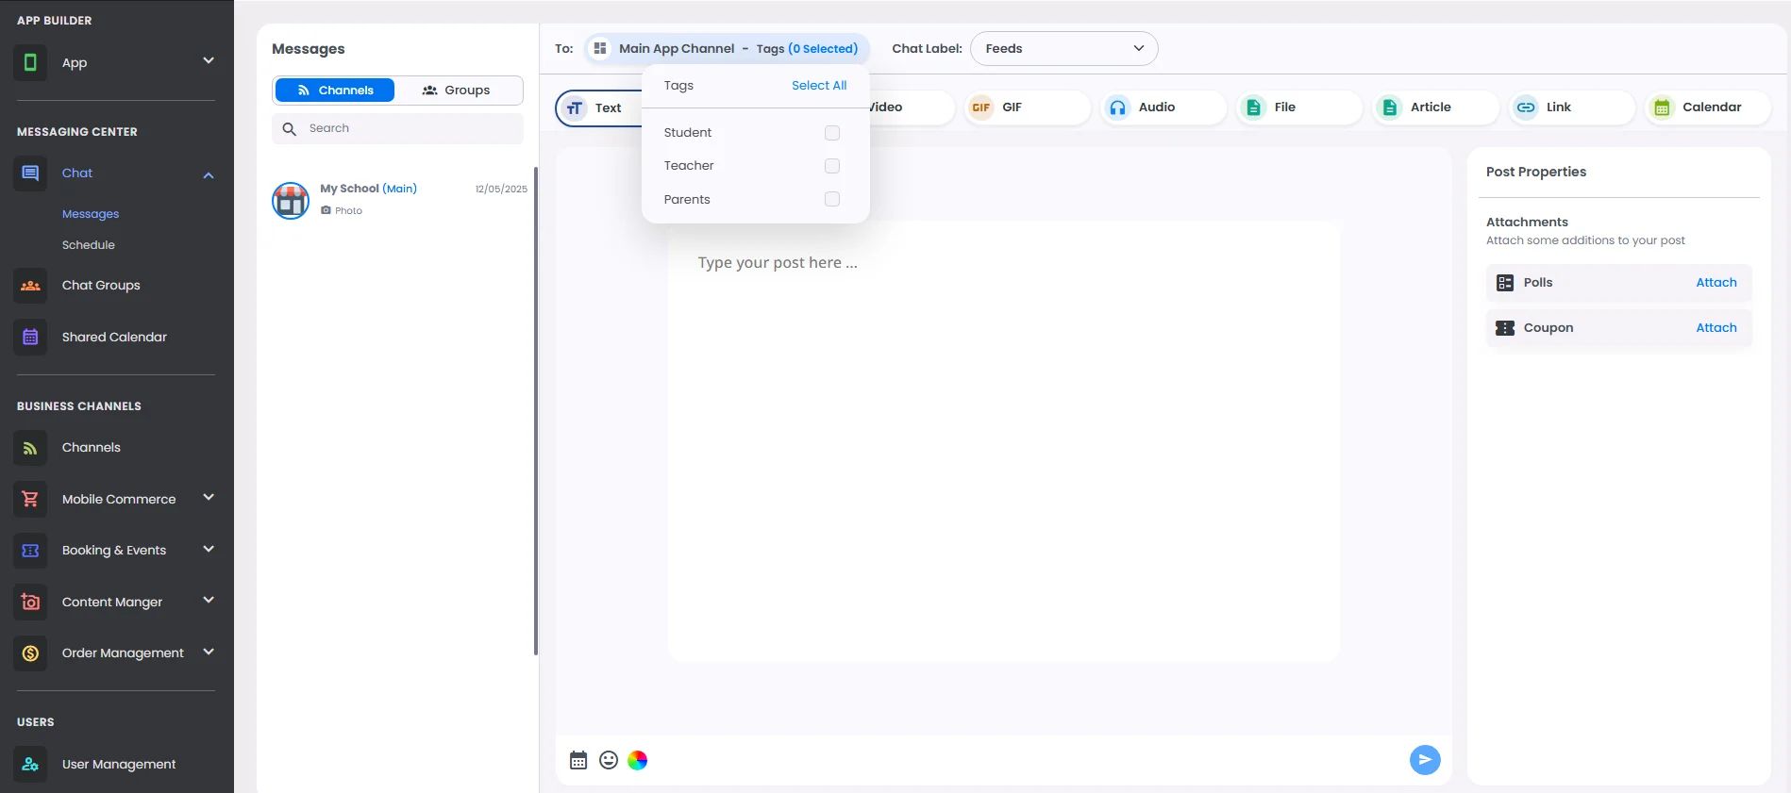The image size is (1791, 793).
Task: Collapse the Chat section chevron
Action: [209, 174]
